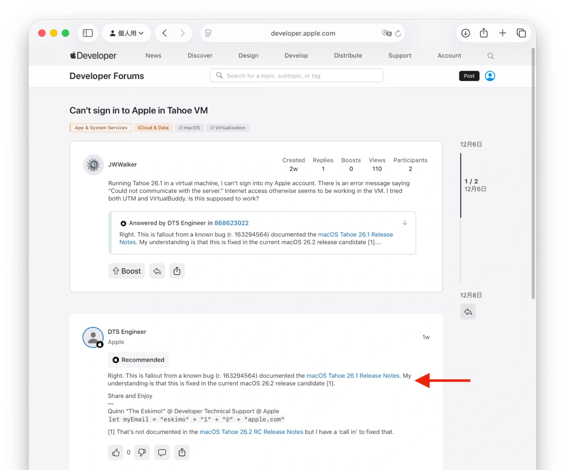The width and height of the screenshot is (565, 470).
Task: Open macOS Tahoe 26.2 RC Release Notes link
Action: coord(251,432)
